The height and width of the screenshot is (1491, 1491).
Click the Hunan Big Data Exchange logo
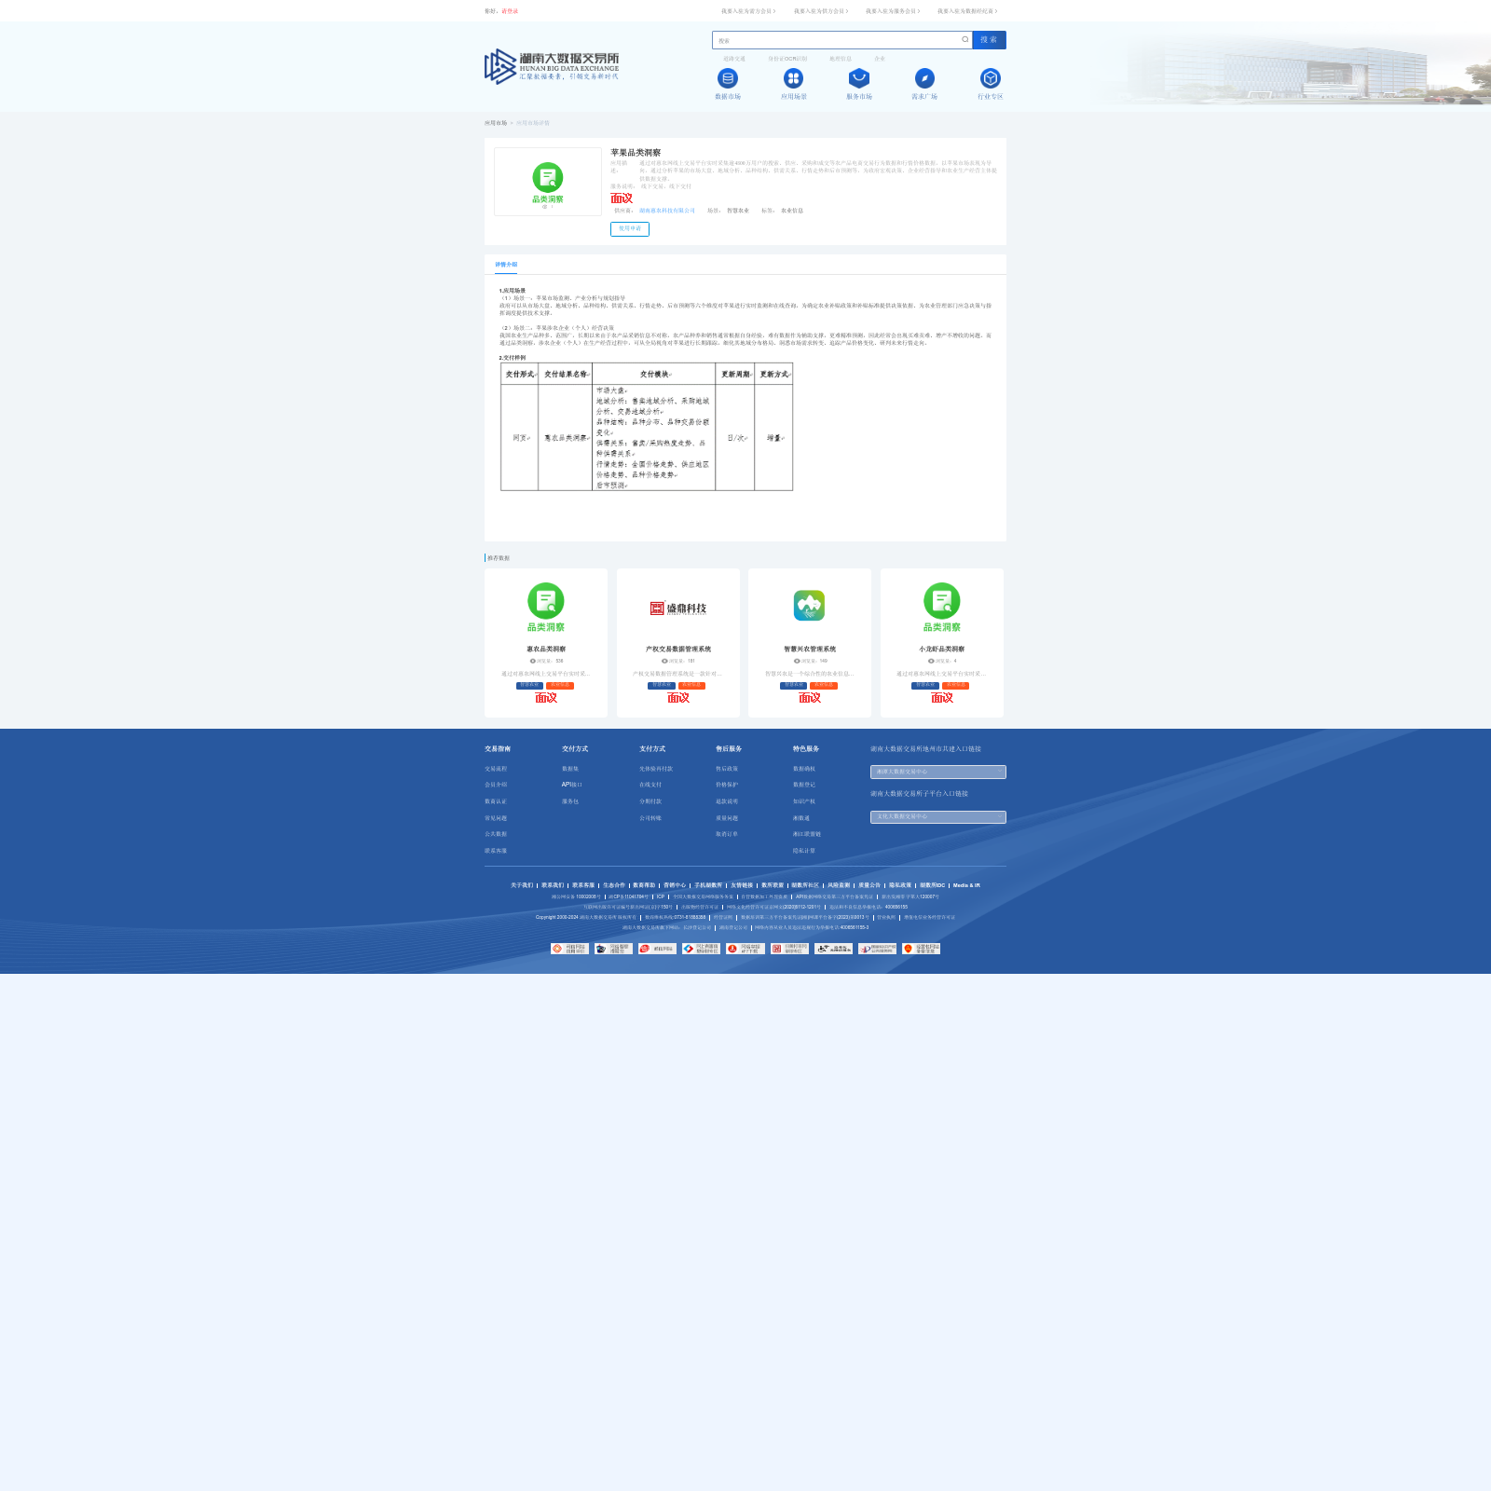pos(552,66)
